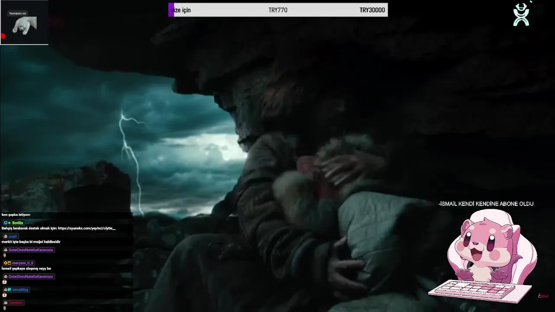Click the ismaildyg username
This screenshot has width=555, height=312.
click(x=20, y=289)
